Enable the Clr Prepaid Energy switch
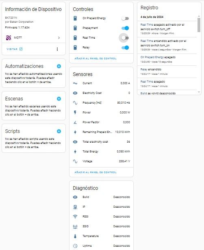Image resolution: width=204 pixels, height=250 pixels. coord(125,18)
